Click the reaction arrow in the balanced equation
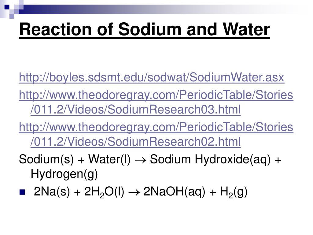 pyautogui.click(x=134, y=192)
